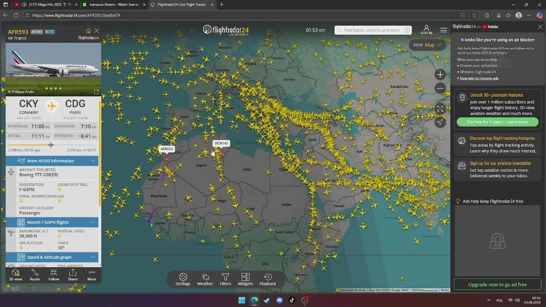The image size is (546, 307).
Task: Select the second photo carousel dot
Action: point(51,89)
